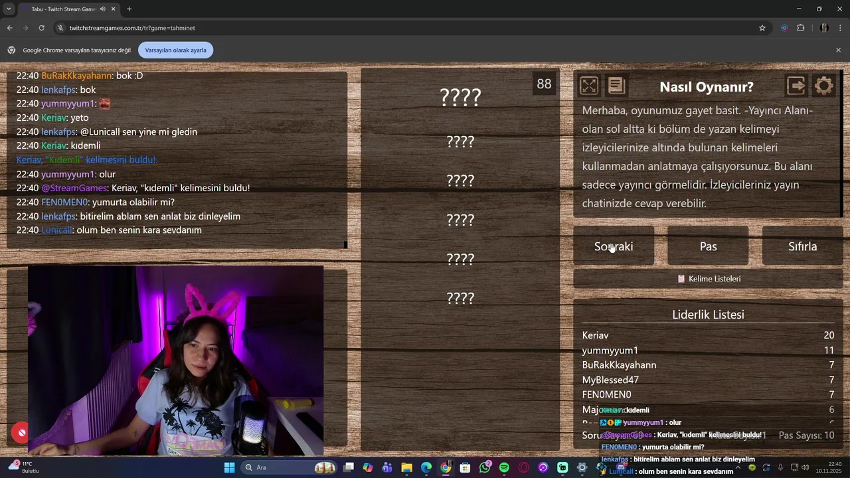Set Chrome as default via 'Varsayılan olarak ayarla'
Image resolution: width=850 pixels, height=478 pixels.
click(x=175, y=50)
